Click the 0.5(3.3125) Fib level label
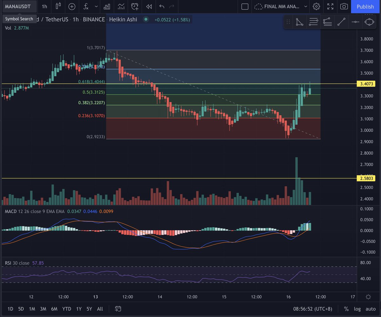 pyautogui.click(x=94, y=92)
